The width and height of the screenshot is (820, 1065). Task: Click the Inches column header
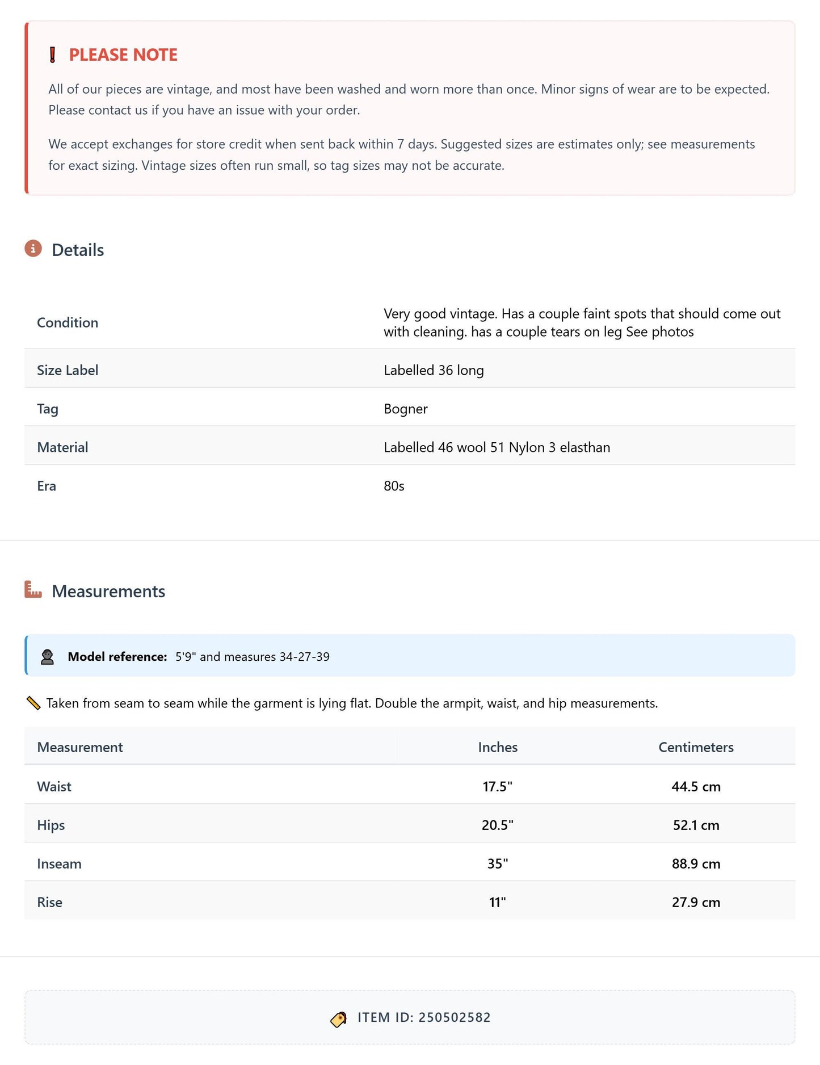click(498, 747)
